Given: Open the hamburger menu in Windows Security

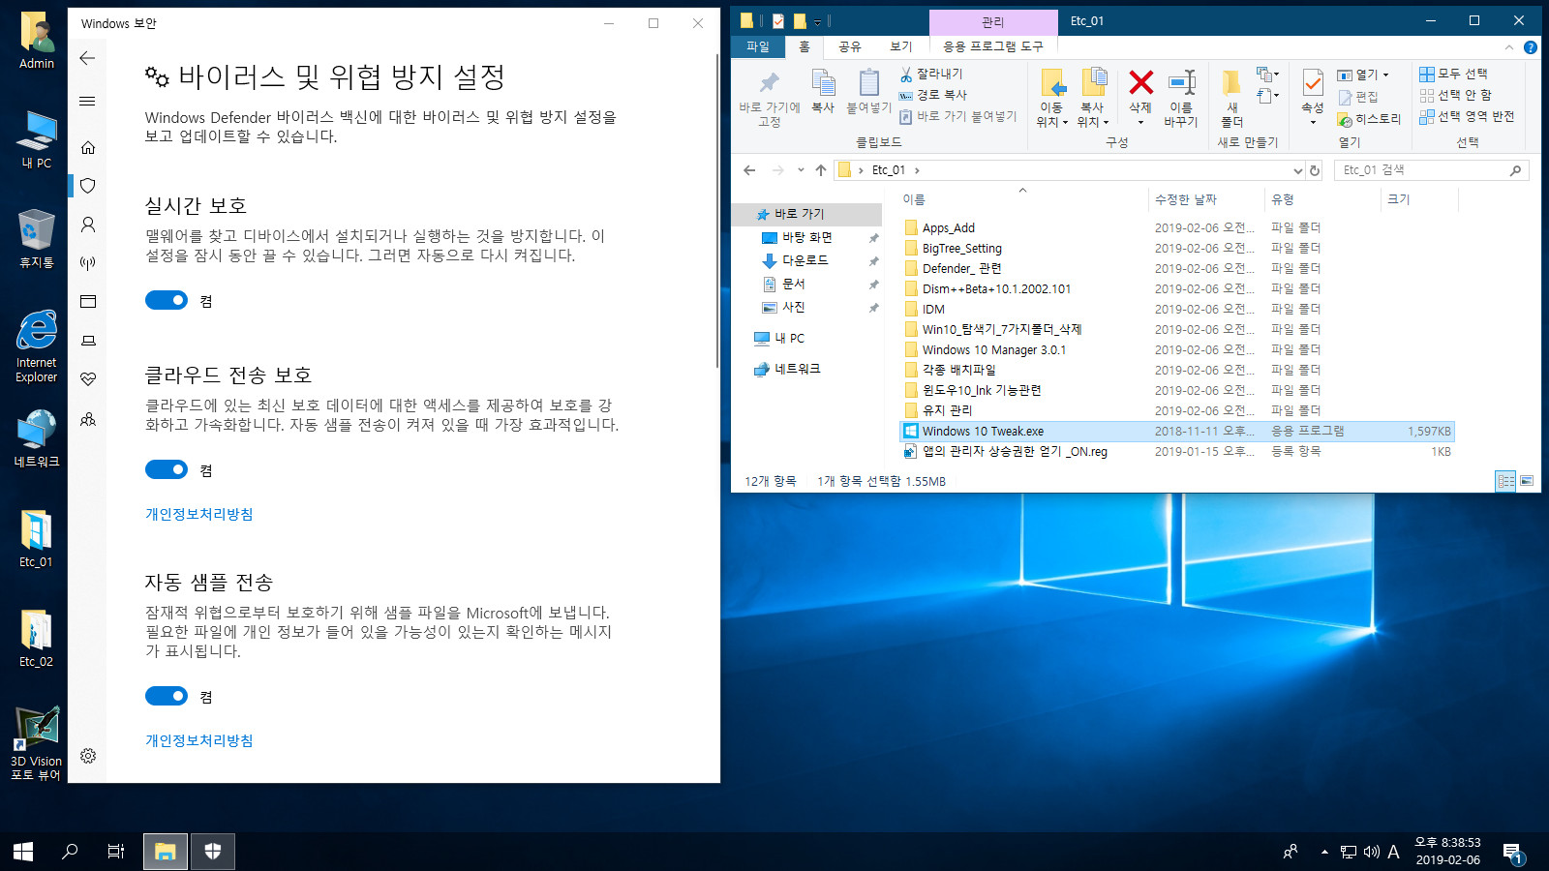Looking at the screenshot, I should [x=87, y=102].
